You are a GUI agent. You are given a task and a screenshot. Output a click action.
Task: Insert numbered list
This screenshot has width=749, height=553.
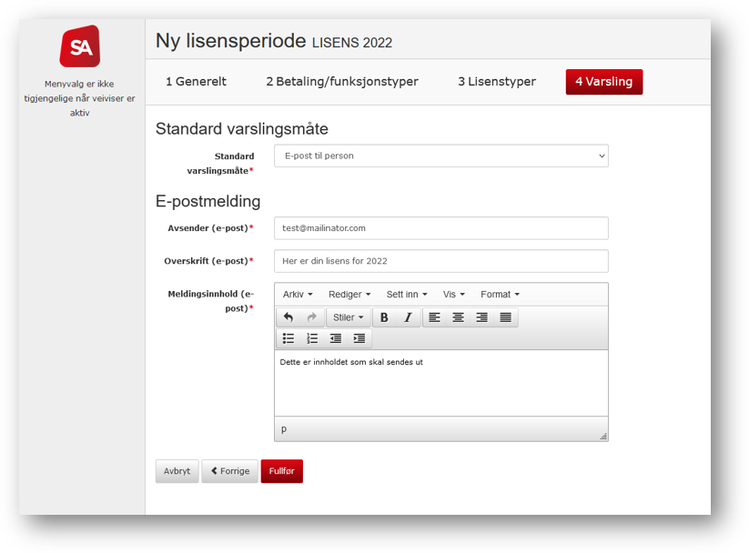pyautogui.click(x=312, y=338)
